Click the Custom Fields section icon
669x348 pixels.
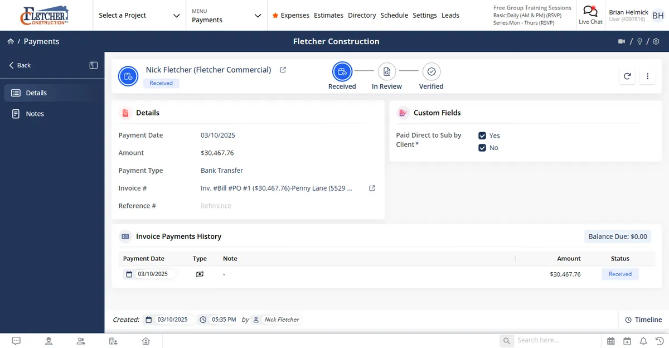pos(403,113)
